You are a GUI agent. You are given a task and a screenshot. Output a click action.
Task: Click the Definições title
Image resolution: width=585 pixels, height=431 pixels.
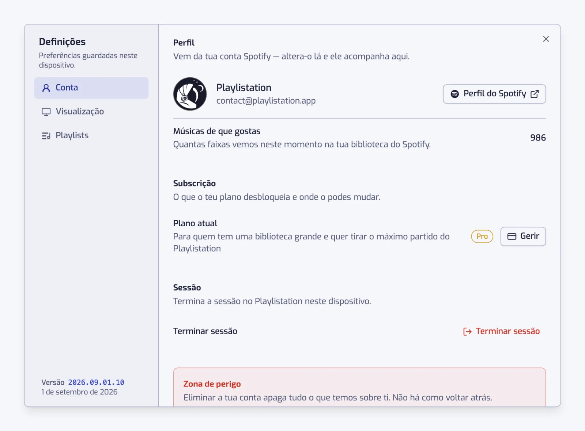click(x=62, y=42)
